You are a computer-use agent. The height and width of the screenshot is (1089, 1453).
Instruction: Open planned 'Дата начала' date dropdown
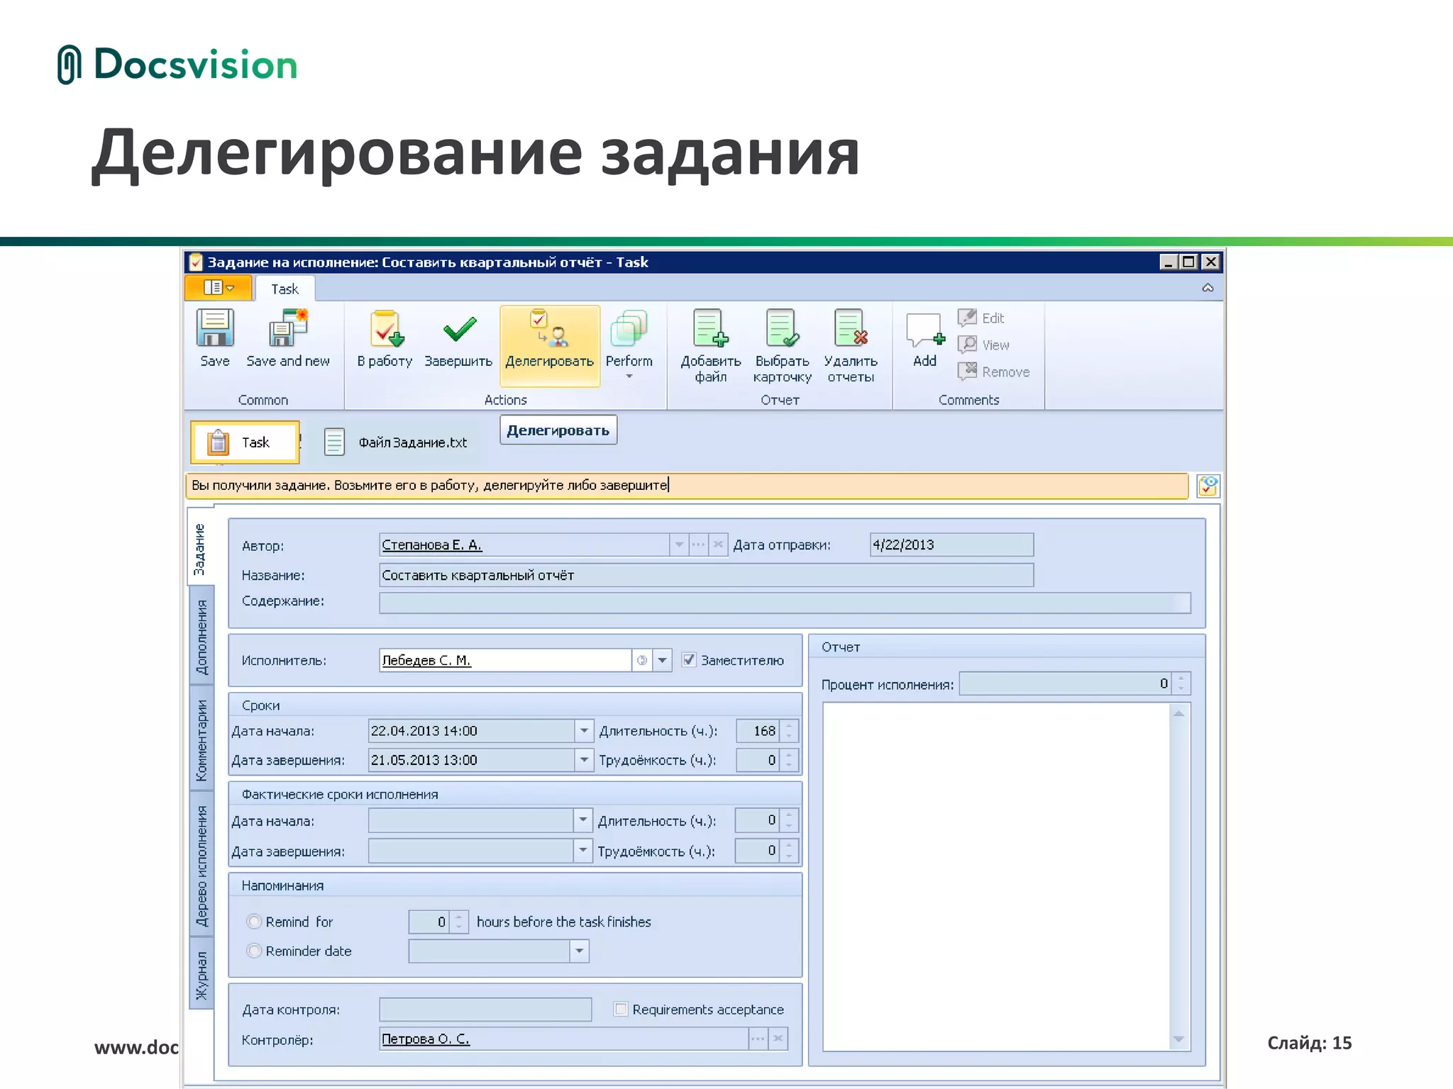[x=583, y=730]
